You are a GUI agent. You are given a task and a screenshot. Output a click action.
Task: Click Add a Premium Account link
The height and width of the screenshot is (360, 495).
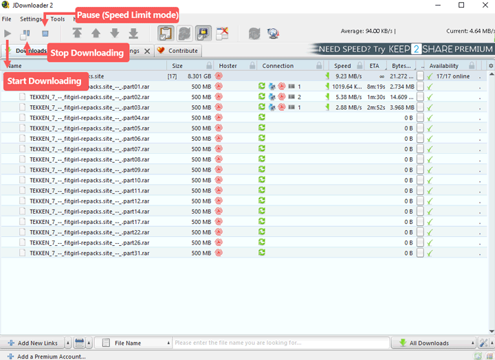47,357
